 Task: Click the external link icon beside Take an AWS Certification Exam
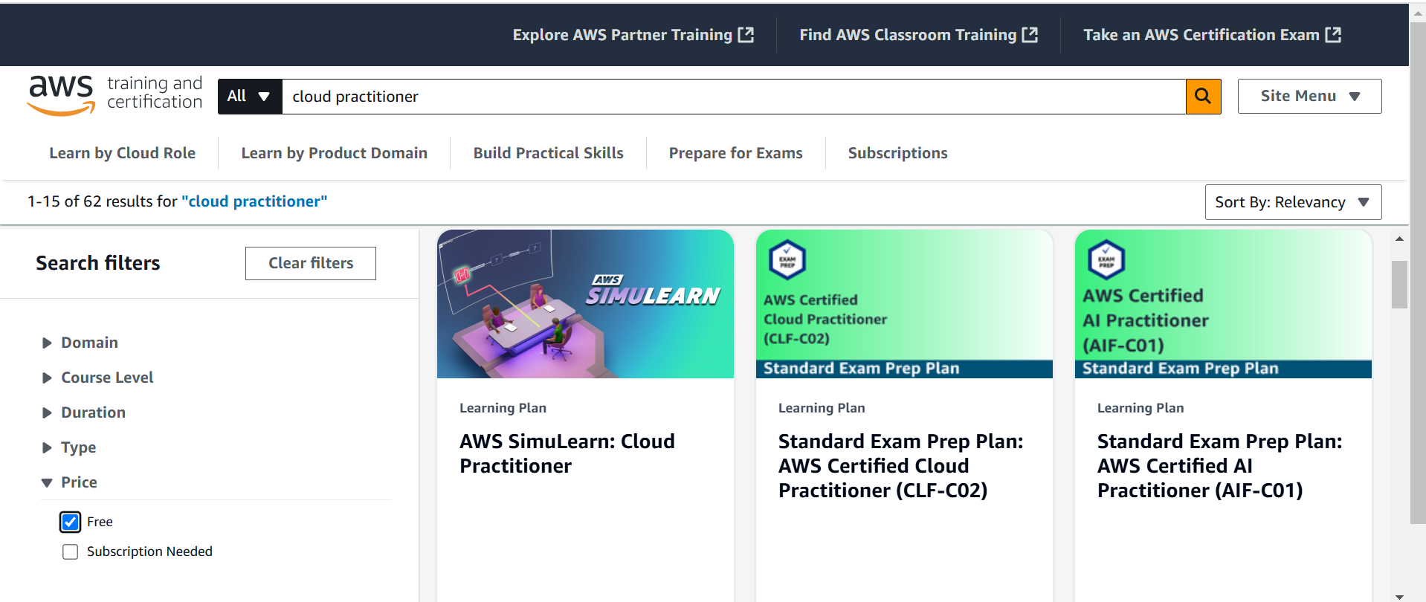click(x=1333, y=34)
